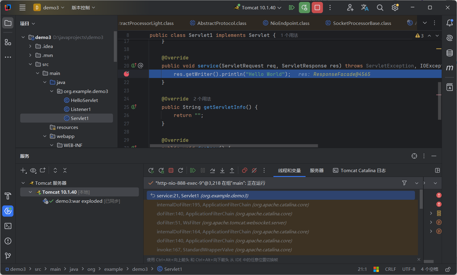Toggle the thread filter funnel icon
457x275 pixels.
click(x=404, y=183)
